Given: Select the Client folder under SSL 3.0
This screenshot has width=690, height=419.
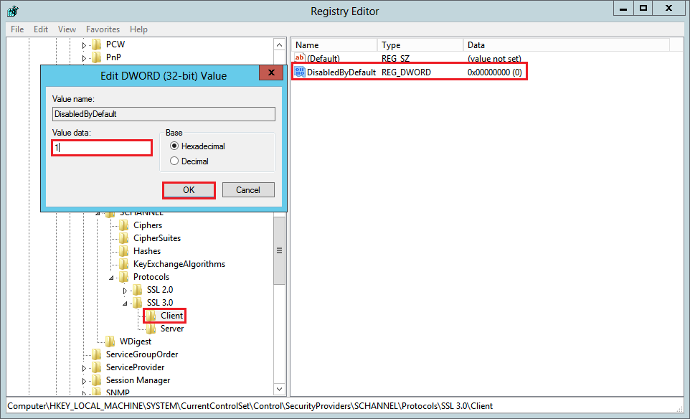Looking at the screenshot, I should tap(171, 316).
